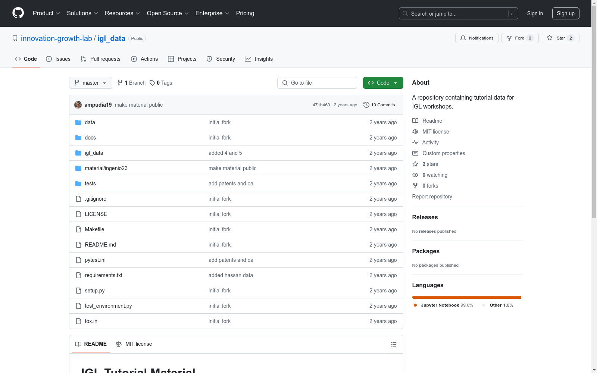Click the tox.ini file icon

click(78, 321)
